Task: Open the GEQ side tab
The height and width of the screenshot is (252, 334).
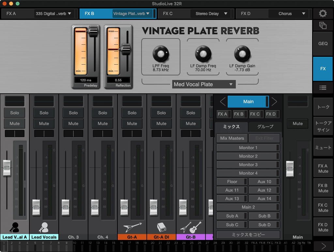Action: coord(323,43)
